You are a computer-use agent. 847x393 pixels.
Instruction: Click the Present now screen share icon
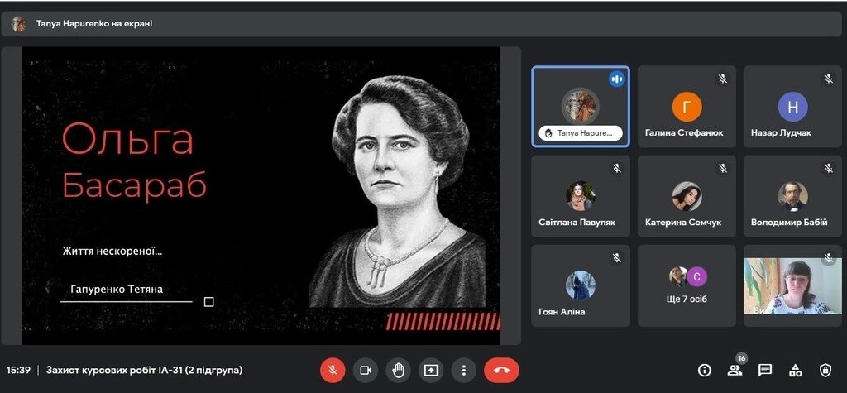coord(431,370)
